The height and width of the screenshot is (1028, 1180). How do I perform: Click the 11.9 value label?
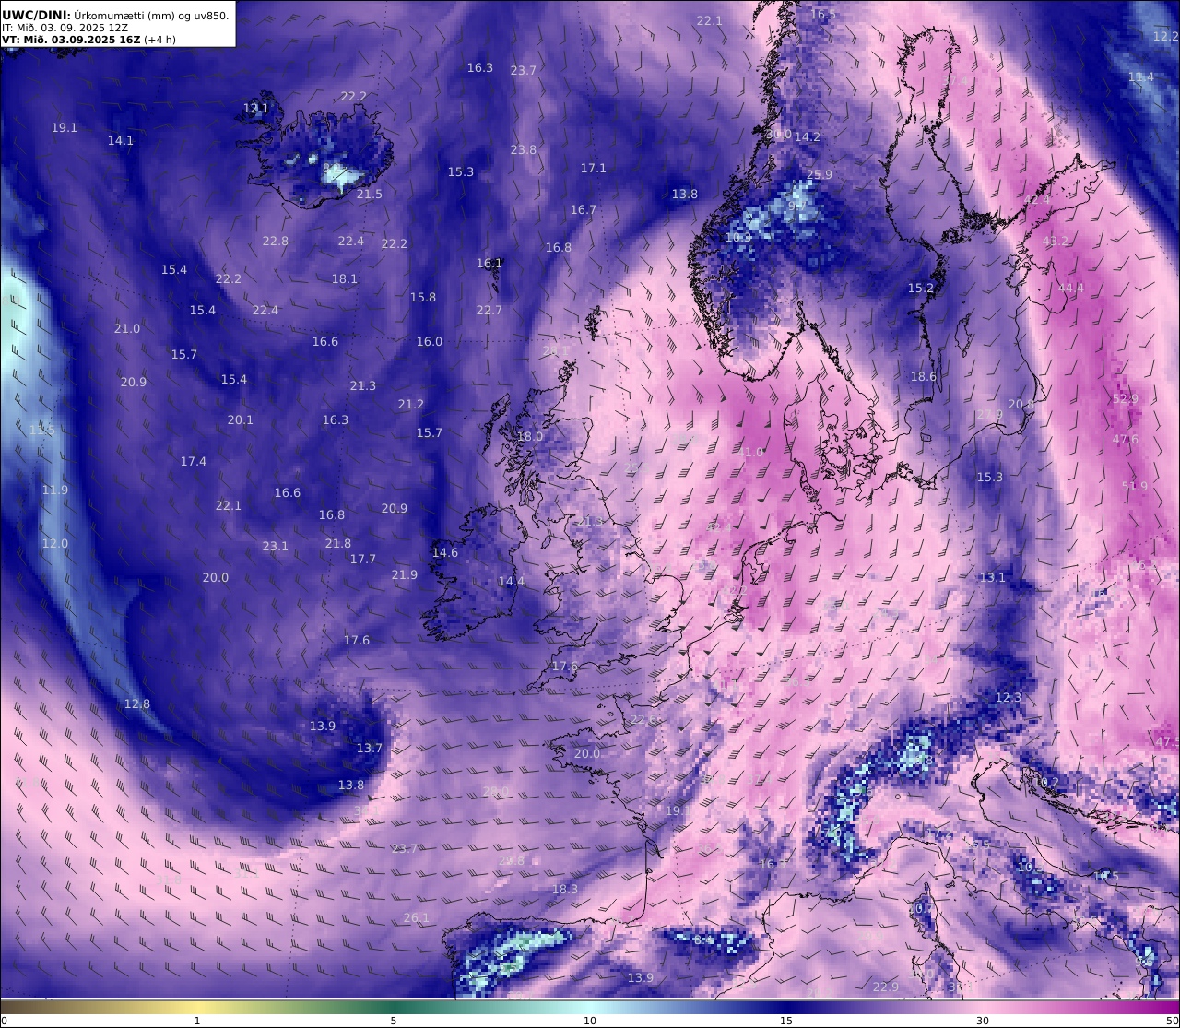click(55, 490)
